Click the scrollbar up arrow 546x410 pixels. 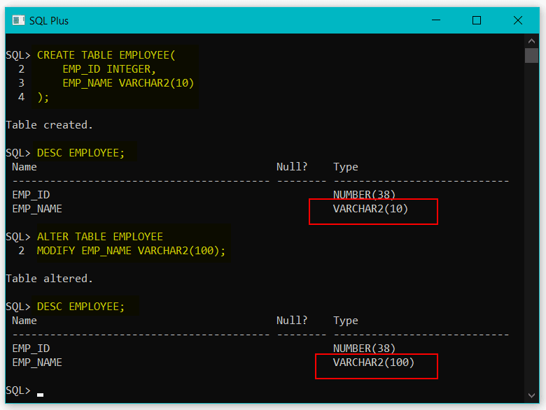click(x=531, y=41)
